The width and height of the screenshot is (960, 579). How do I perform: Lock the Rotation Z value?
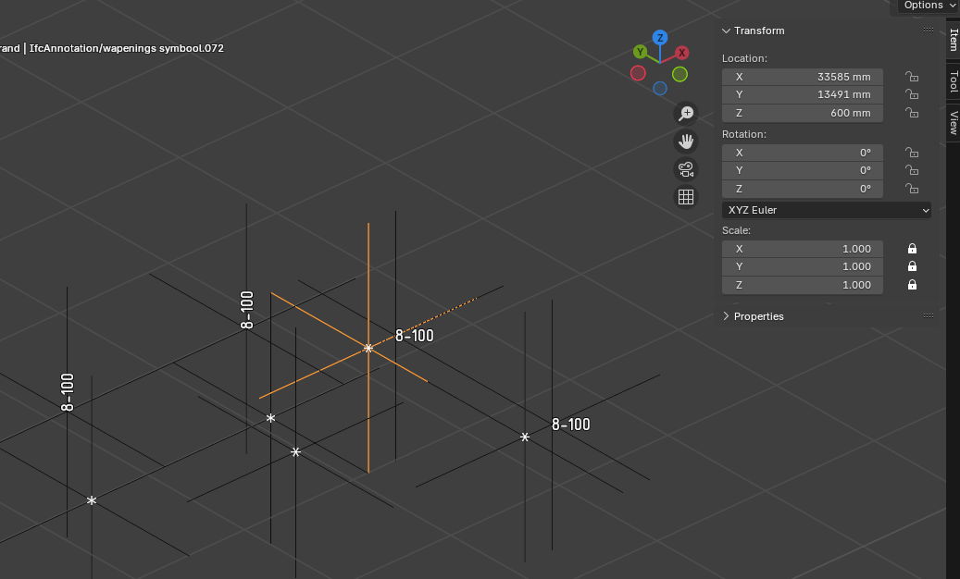coord(912,189)
